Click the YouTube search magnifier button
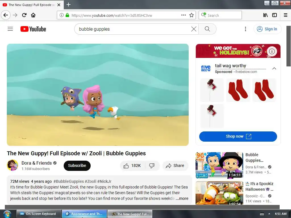The height and width of the screenshot is (218, 291). pos(207,29)
